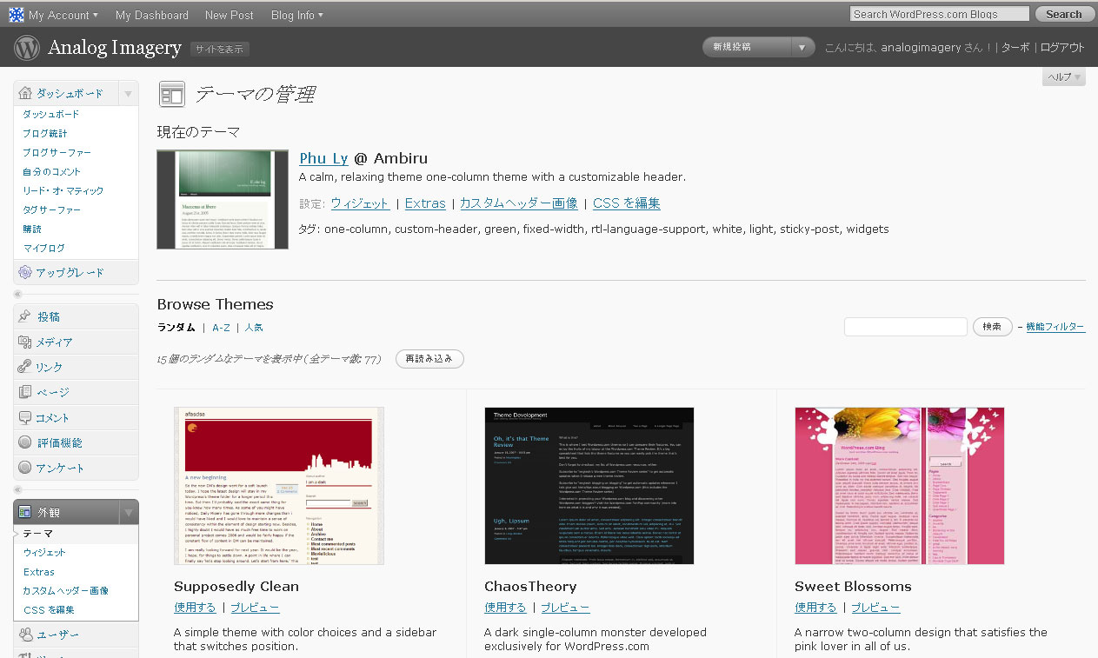Image resolution: width=1098 pixels, height=658 pixels.
Task: Open CSS を編集 in sidebar
Action: point(49,609)
